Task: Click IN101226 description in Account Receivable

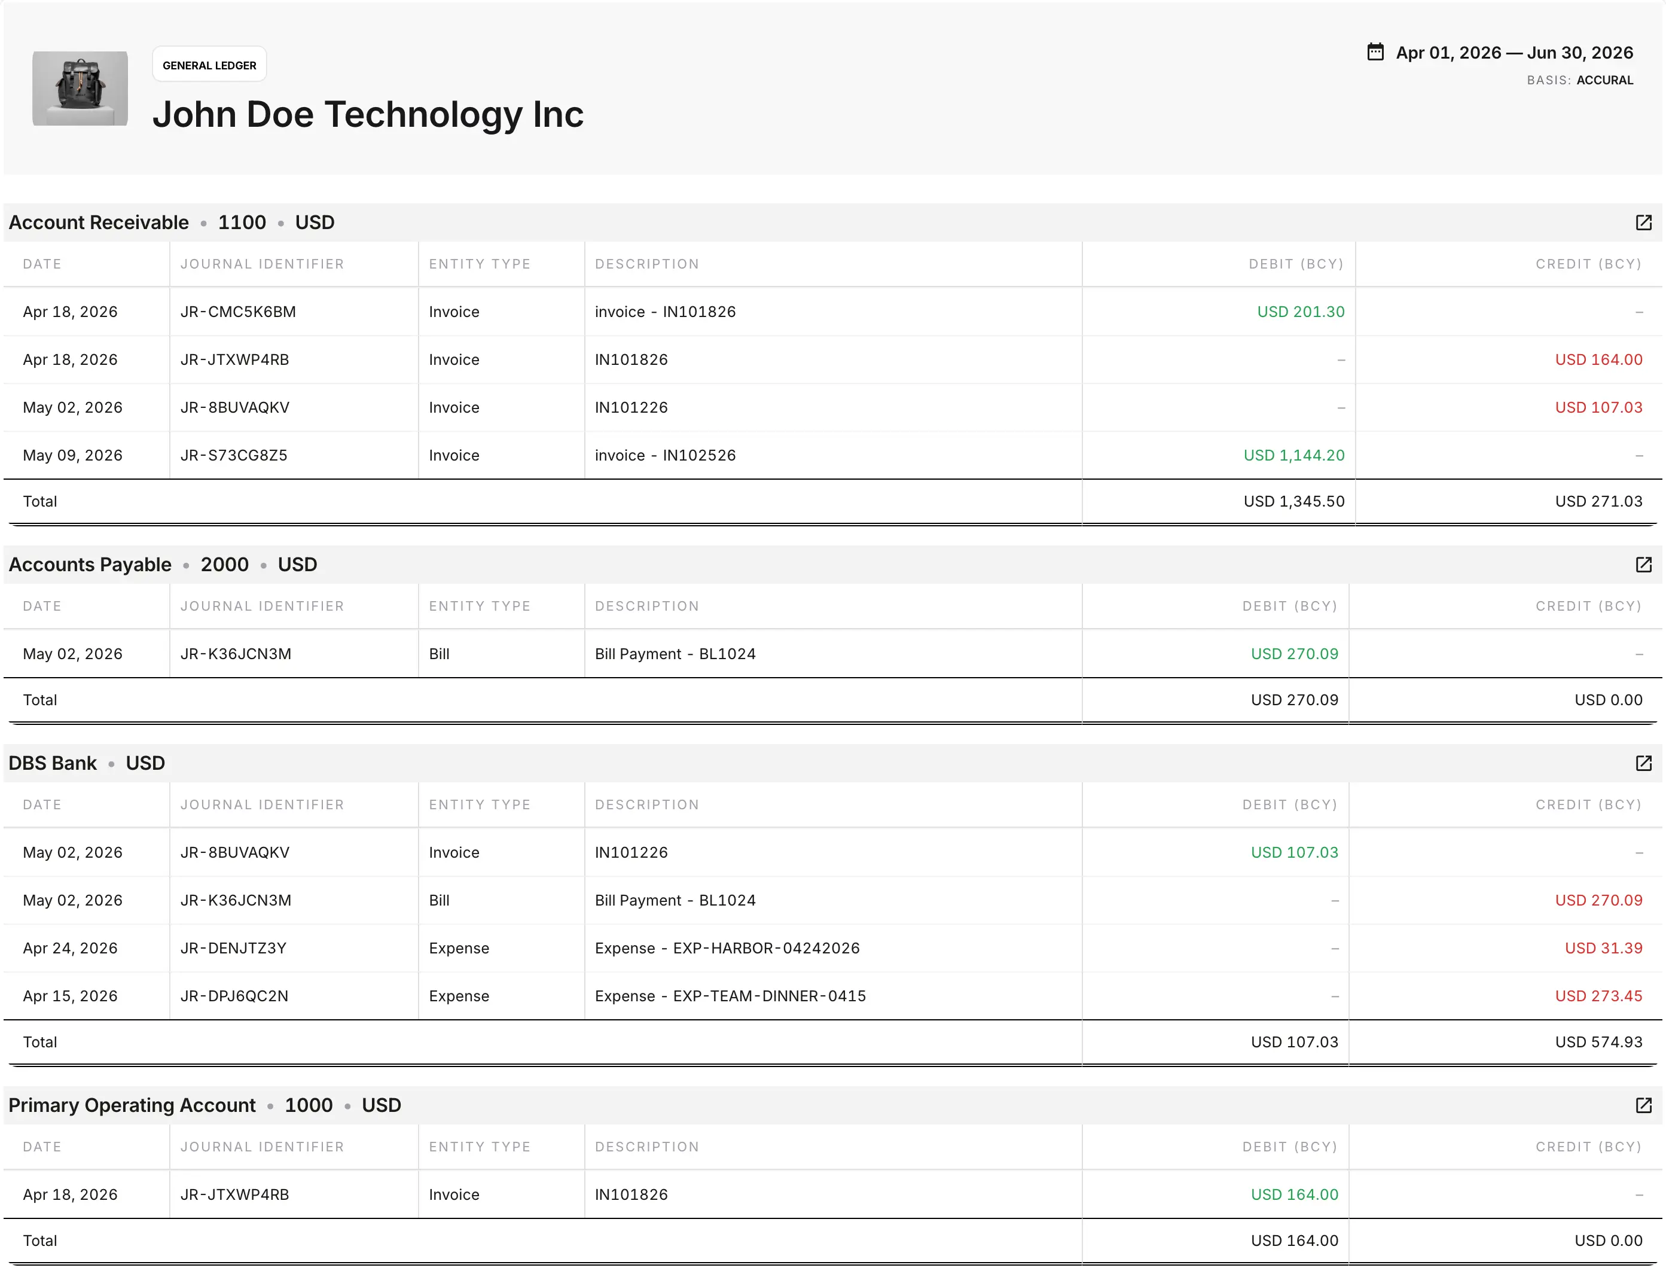Action: click(631, 407)
